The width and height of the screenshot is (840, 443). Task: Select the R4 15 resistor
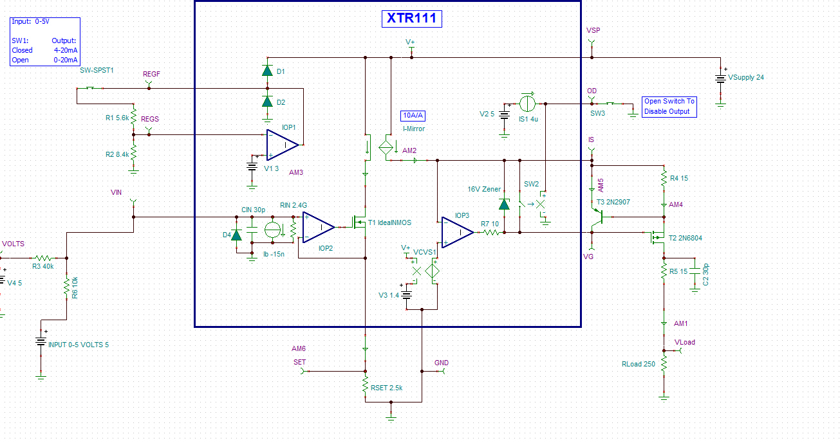coord(664,178)
